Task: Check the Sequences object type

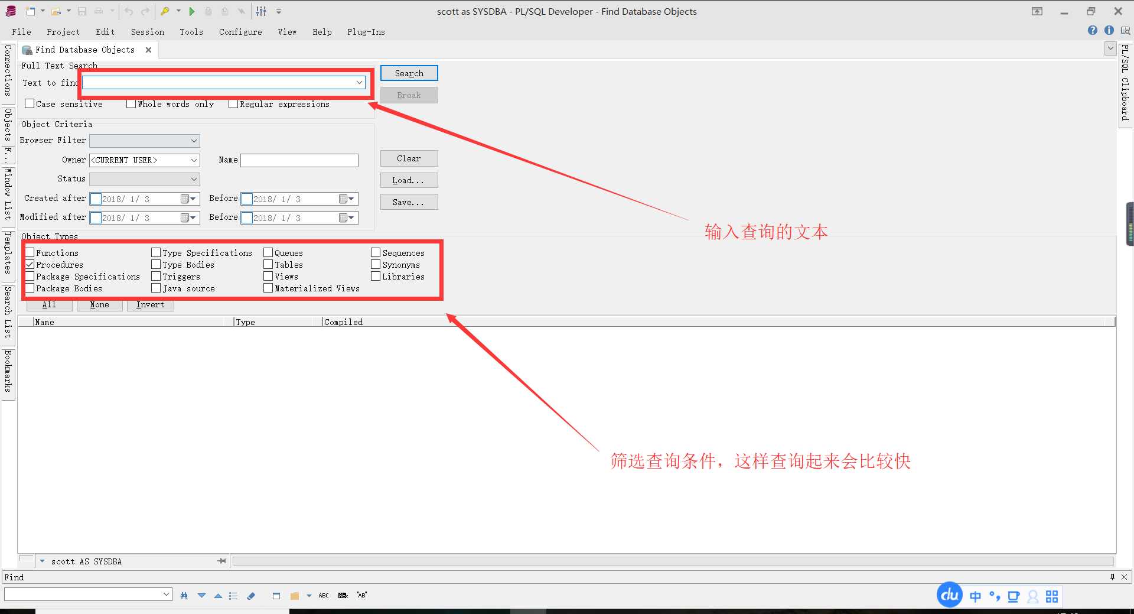Action: pyautogui.click(x=376, y=252)
